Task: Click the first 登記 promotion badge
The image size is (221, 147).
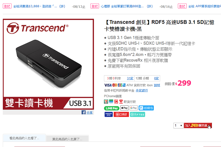Action: click(x=7, y=6)
